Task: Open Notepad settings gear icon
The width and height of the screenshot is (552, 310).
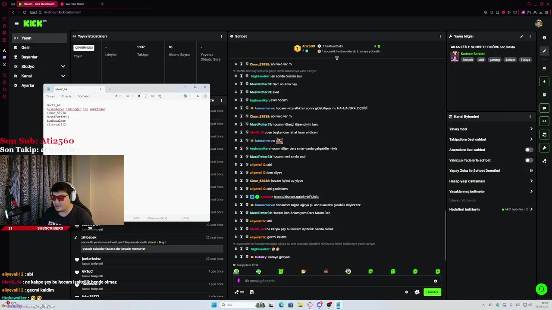Action: click(x=205, y=96)
